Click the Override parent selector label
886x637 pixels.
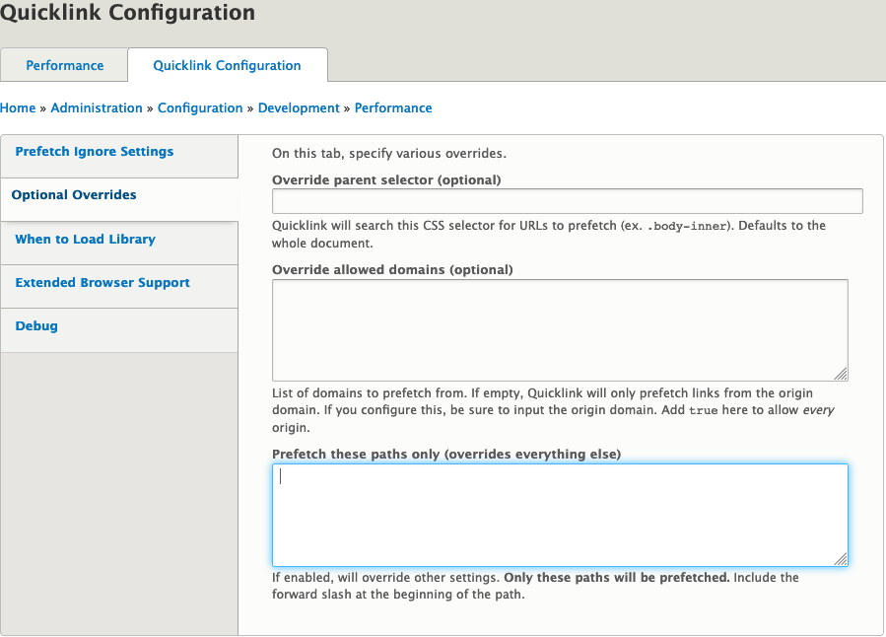click(386, 179)
